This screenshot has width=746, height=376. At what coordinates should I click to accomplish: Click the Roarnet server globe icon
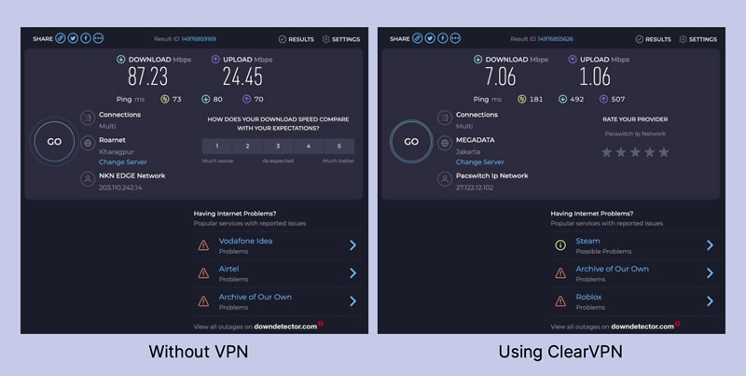coord(88,144)
